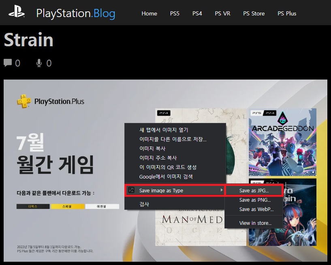
Task: Click the '월간 게임' banner heading
Action: 55,164
